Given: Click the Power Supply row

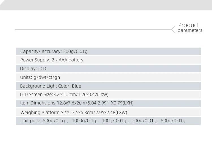Looking at the screenshot, I should pos(108,60).
